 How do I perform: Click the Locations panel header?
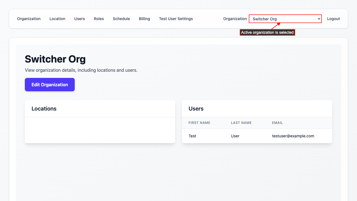[x=44, y=109]
